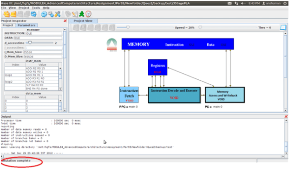
Task: Open the Tools menu
Action: 36,8
